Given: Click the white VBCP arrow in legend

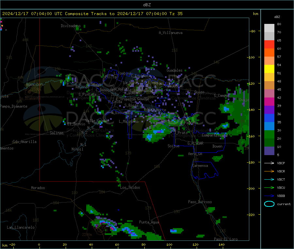Looking at the screenshot, I should pos(269,163).
